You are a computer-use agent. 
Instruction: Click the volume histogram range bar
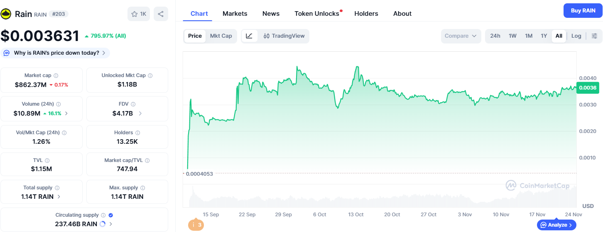tap(382, 199)
